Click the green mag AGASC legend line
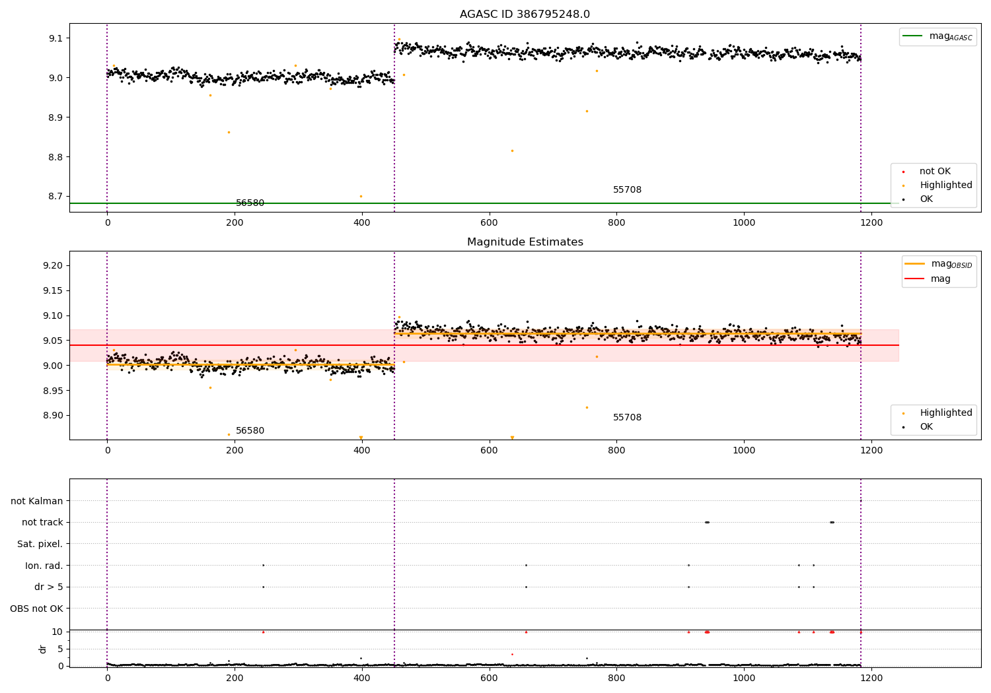991x693 pixels. (x=913, y=36)
